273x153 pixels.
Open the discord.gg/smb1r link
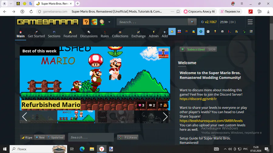coord(198,99)
